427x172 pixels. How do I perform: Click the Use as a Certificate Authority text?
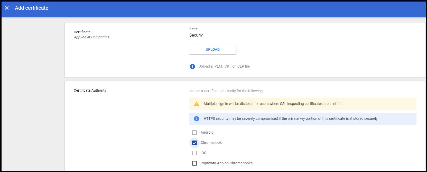tap(226, 91)
